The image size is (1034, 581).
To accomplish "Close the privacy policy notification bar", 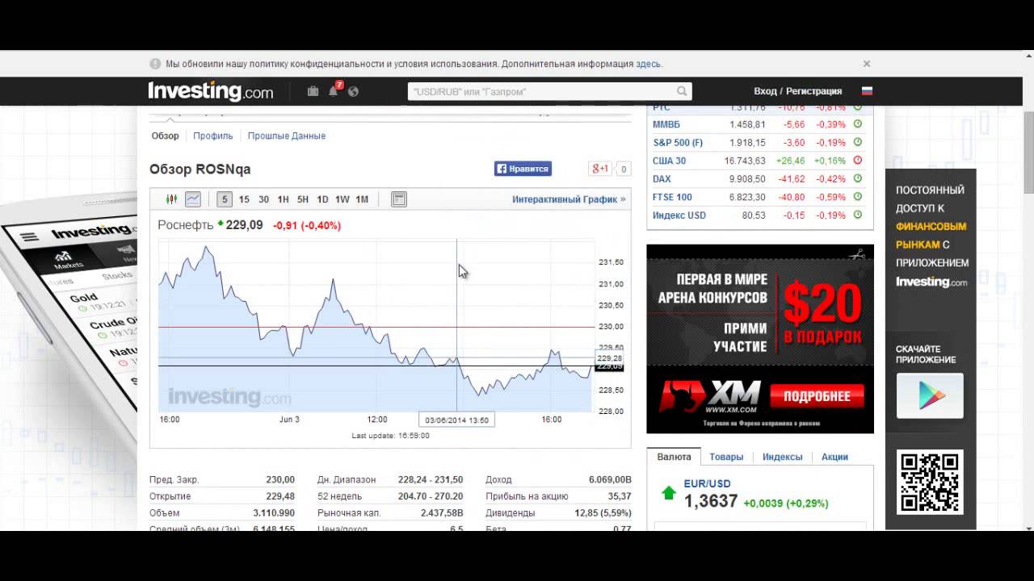I will tap(867, 64).
